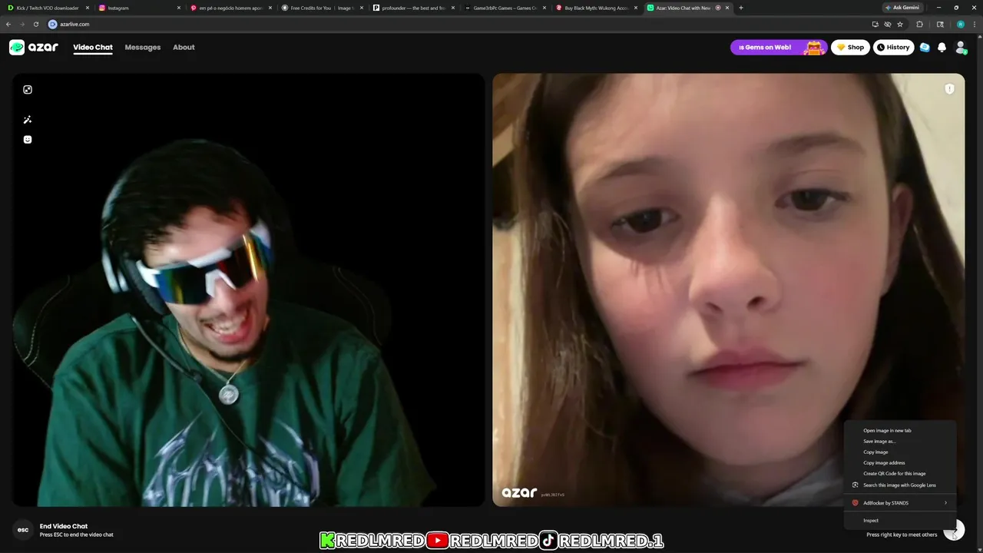This screenshot has height=553, width=983.
Task: Select Inspect in the context menu
Action: click(x=900, y=521)
